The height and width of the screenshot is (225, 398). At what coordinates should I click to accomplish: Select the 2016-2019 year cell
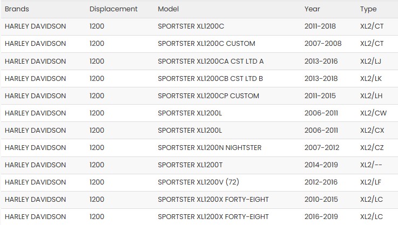click(x=320, y=217)
